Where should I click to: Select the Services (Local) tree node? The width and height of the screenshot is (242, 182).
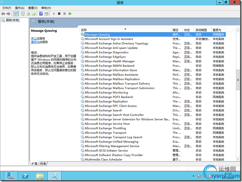pos(11,20)
